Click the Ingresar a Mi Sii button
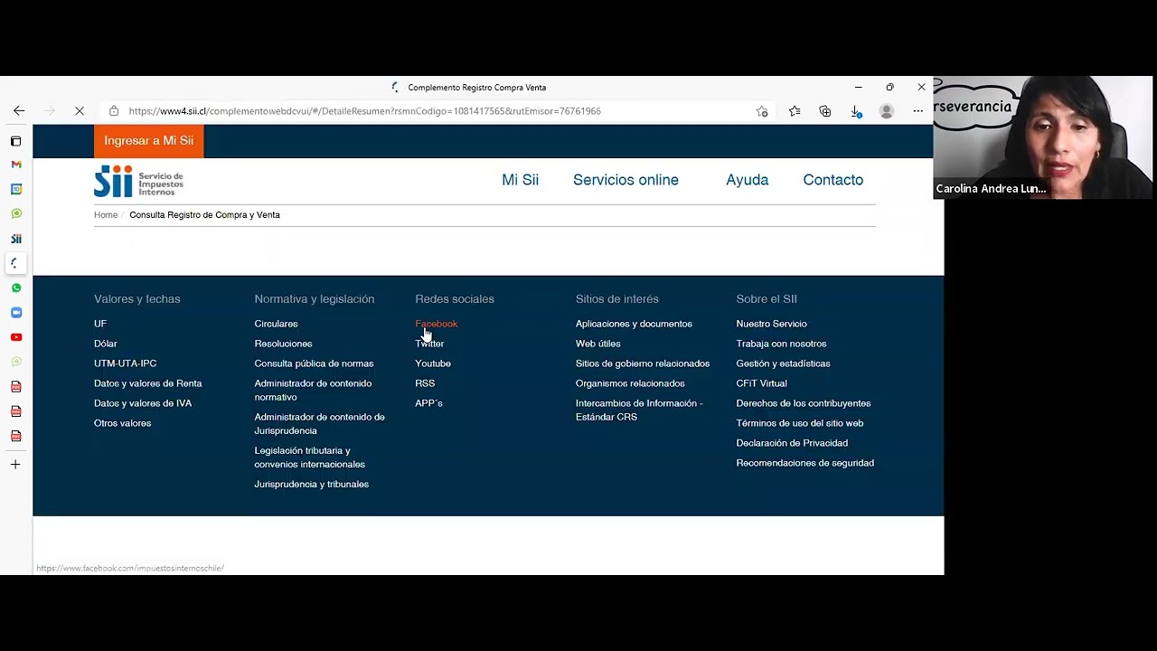This screenshot has width=1157, height=651. click(148, 141)
